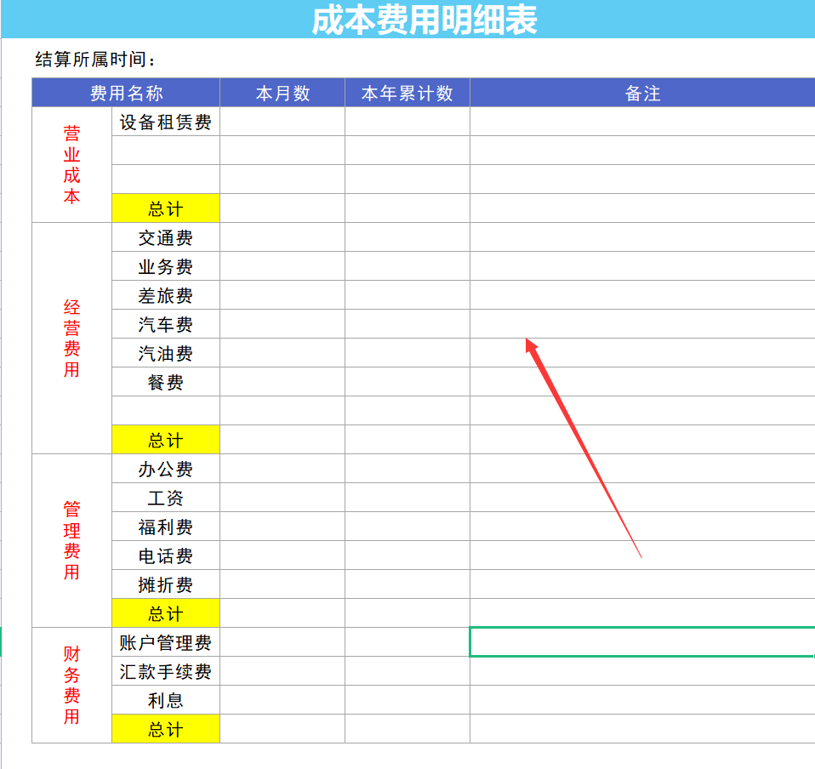Select the 工资 row label
The height and width of the screenshot is (769, 815).
point(165,498)
